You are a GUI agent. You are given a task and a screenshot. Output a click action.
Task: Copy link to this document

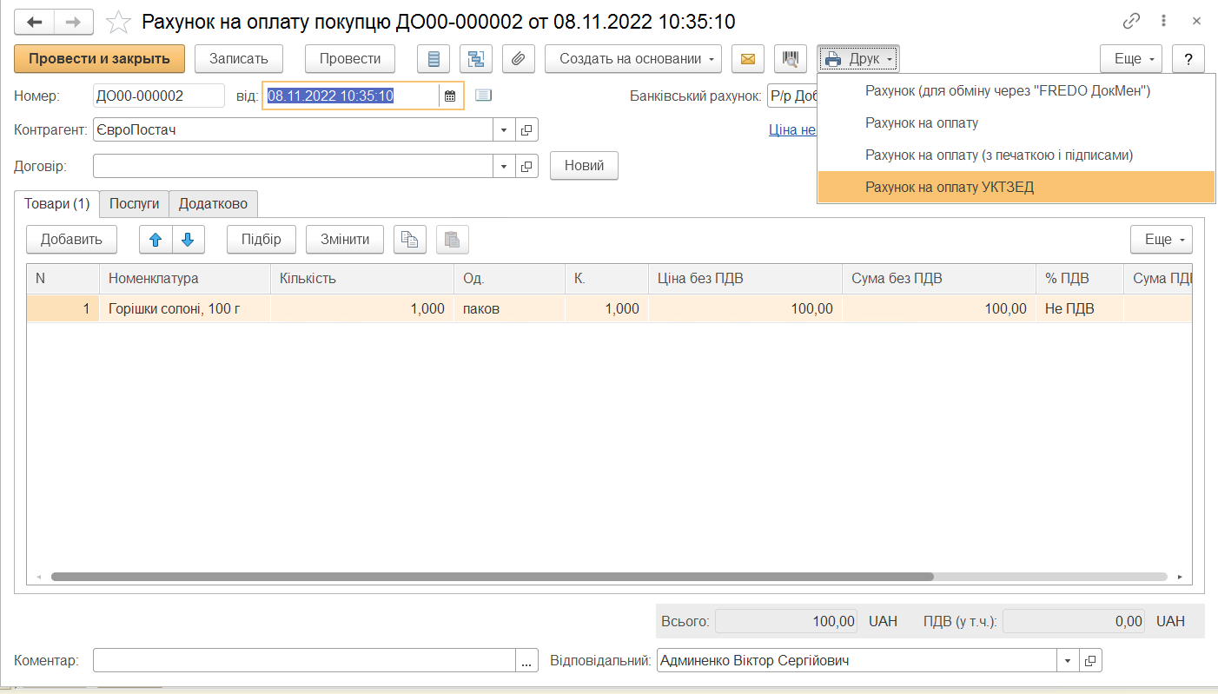[x=1131, y=21]
